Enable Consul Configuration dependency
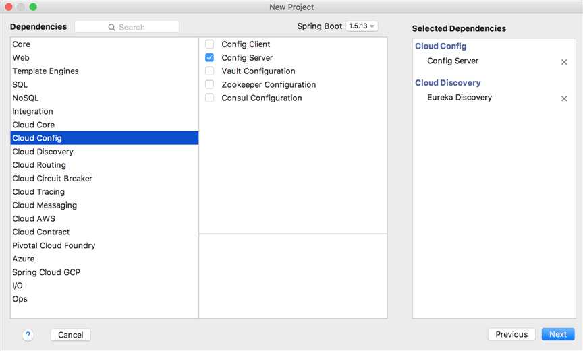The width and height of the screenshot is (583, 351). click(210, 98)
